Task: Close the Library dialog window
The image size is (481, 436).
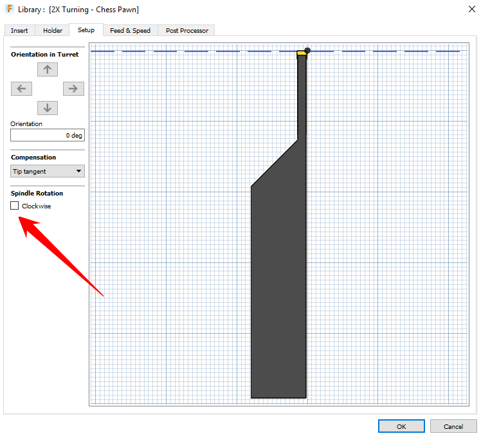Action: (472, 9)
